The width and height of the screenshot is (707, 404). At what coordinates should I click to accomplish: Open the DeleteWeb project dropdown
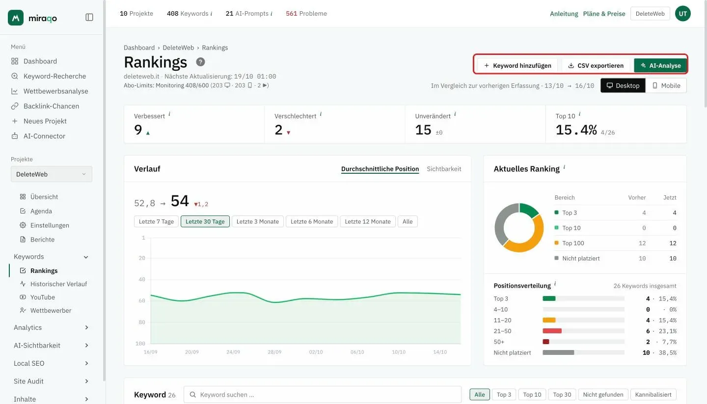52,174
